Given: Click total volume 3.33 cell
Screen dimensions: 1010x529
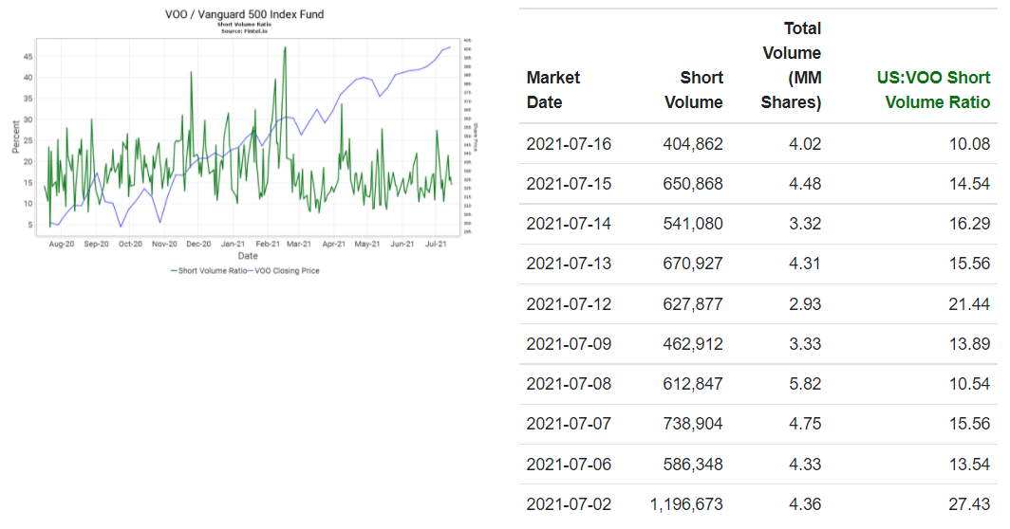Looking at the screenshot, I should pyautogui.click(x=805, y=343).
